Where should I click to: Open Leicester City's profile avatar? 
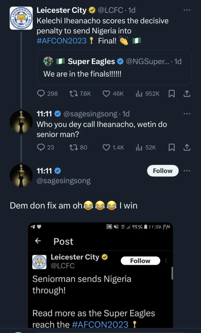pyautogui.click(x=21, y=18)
